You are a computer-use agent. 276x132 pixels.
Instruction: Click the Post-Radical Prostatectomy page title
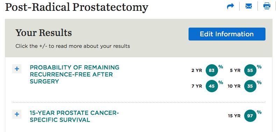point(77,7)
